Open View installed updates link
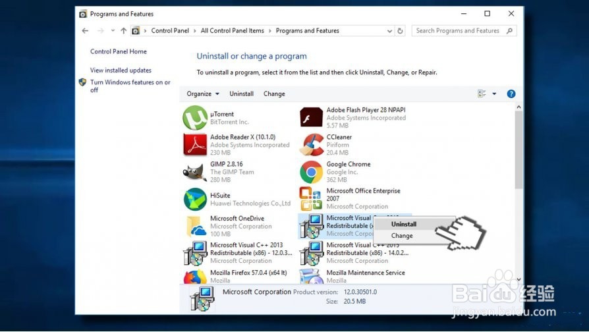 pyautogui.click(x=121, y=70)
